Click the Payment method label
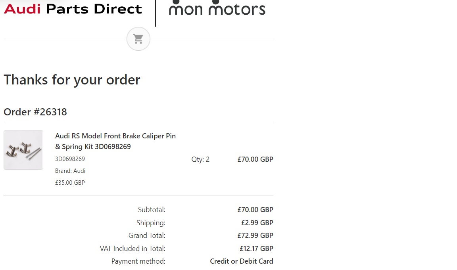Image resolution: width=457 pixels, height=270 pixels. click(x=138, y=261)
